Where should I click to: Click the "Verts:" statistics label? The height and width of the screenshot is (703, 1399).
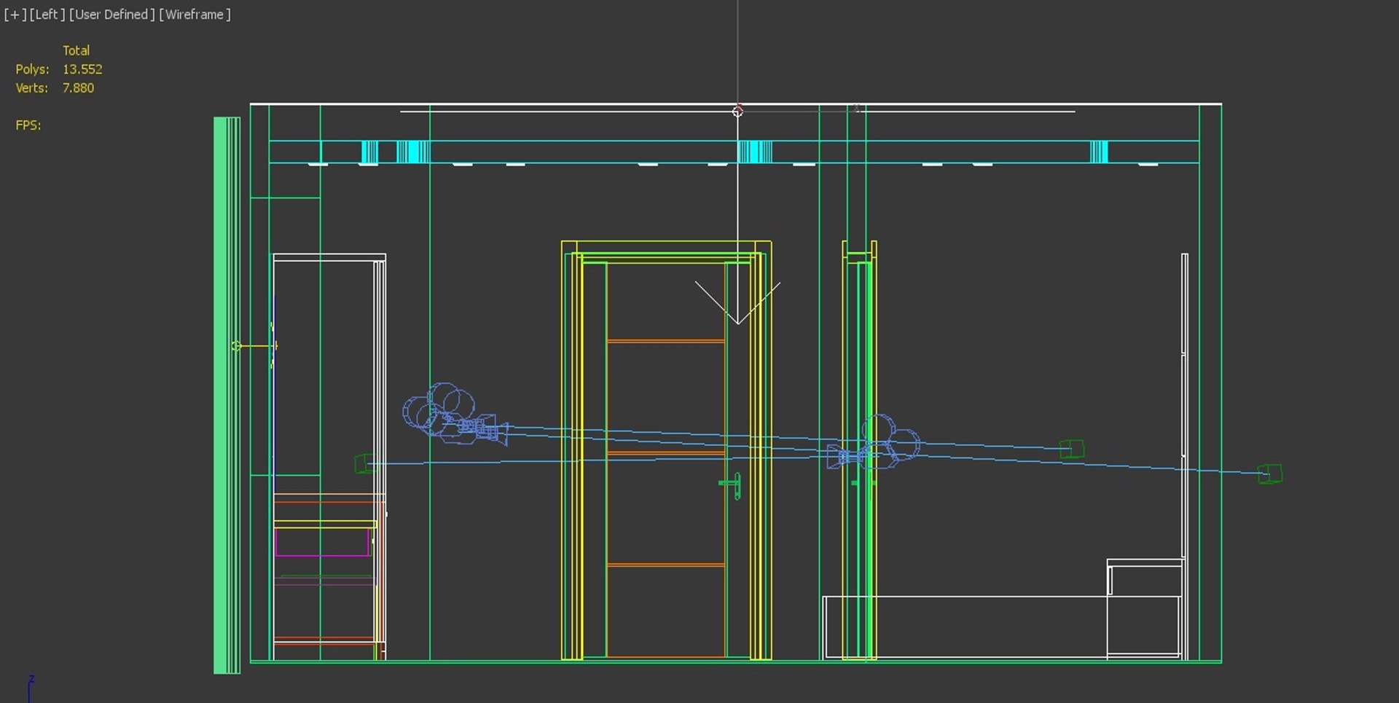tap(32, 88)
